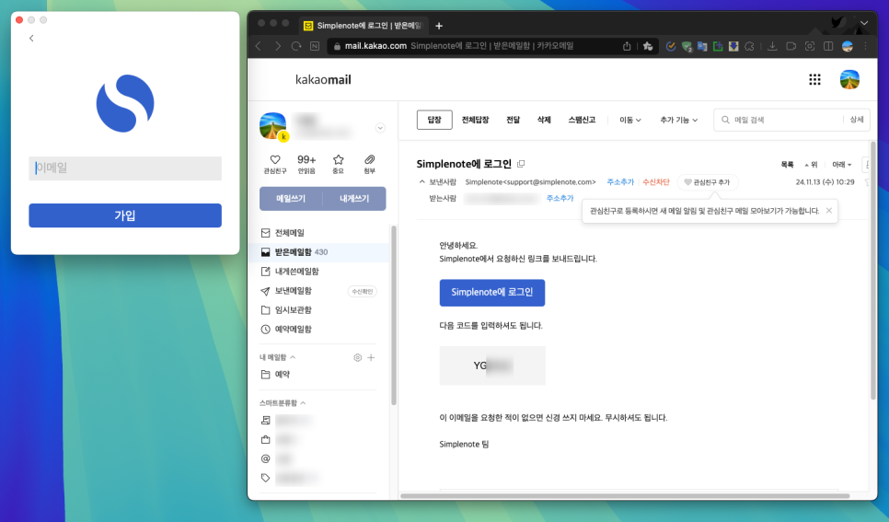The image size is (889, 522).
Task: Go back in the Simplenote login window
Action: [x=31, y=39]
